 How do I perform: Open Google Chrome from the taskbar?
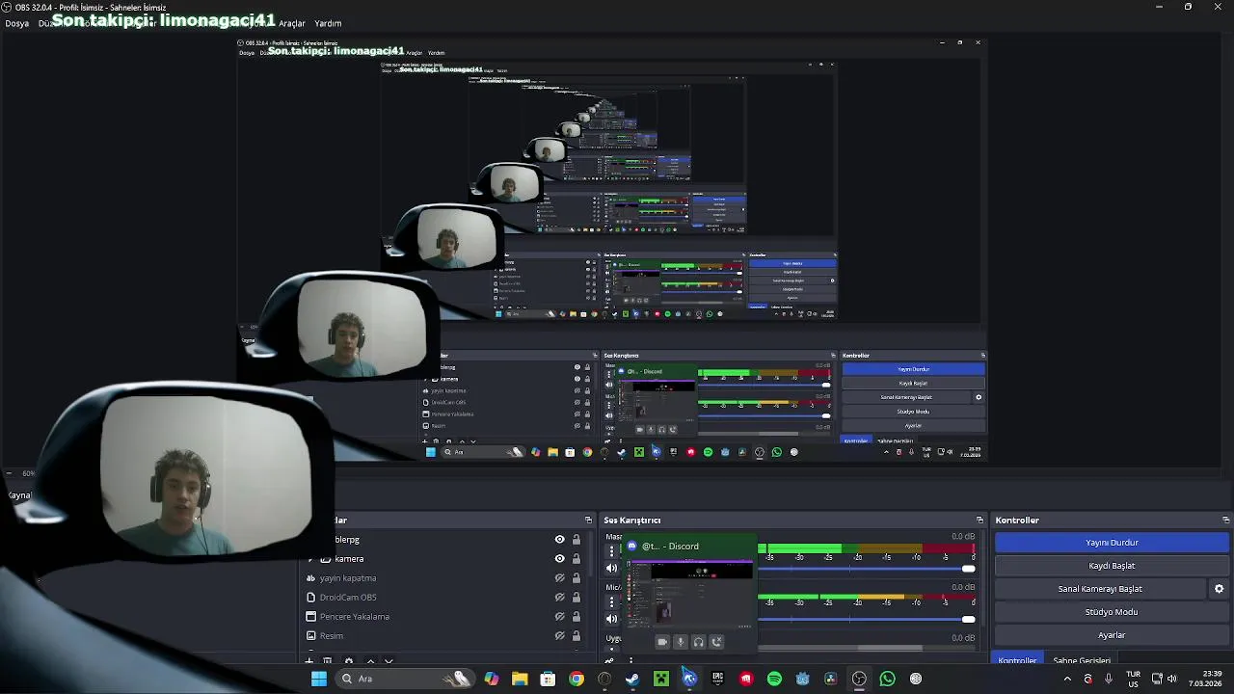point(577,679)
